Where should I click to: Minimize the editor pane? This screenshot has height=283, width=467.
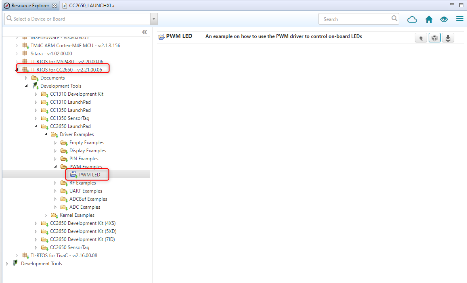pos(452,4)
